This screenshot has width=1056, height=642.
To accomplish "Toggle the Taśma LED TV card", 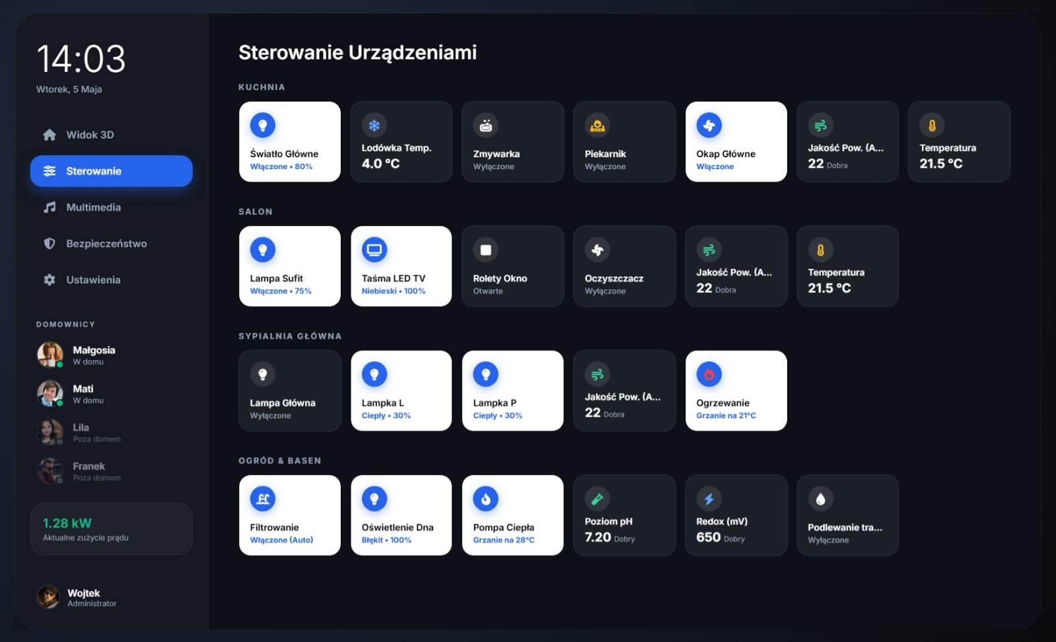I will click(402, 266).
